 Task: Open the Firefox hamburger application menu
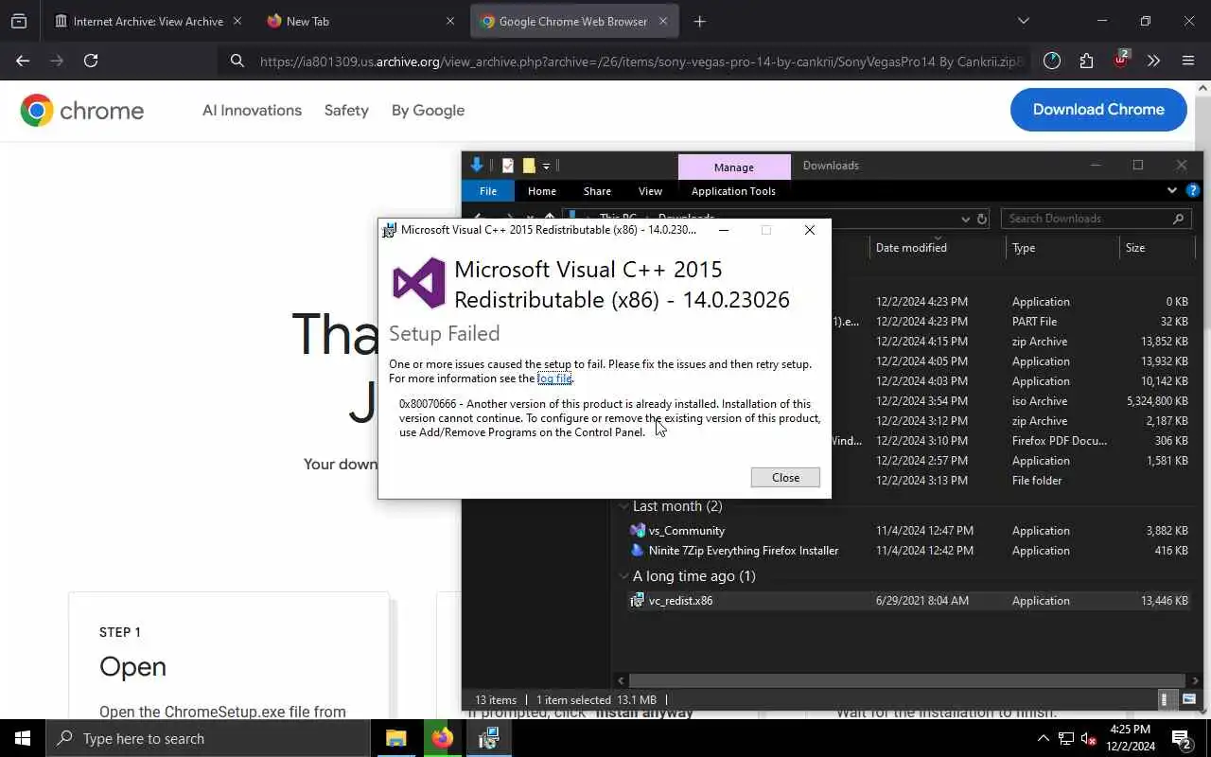pos(1188,61)
